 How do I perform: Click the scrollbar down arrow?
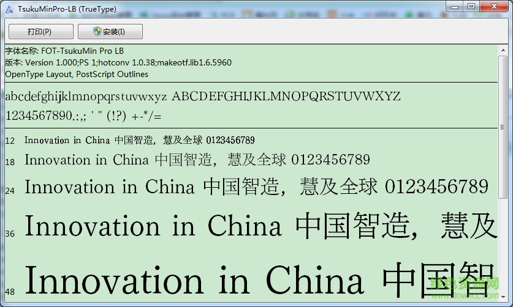503,297
